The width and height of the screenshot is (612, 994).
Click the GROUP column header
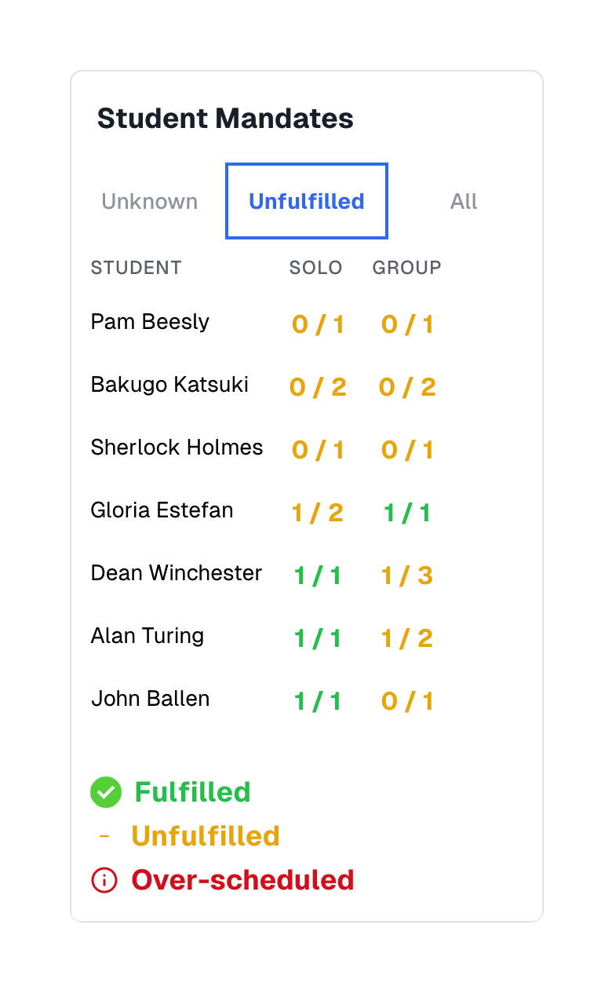click(x=406, y=268)
